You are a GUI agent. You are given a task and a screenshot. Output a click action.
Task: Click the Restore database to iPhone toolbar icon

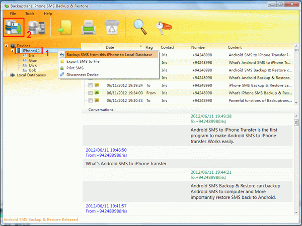tap(37, 28)
